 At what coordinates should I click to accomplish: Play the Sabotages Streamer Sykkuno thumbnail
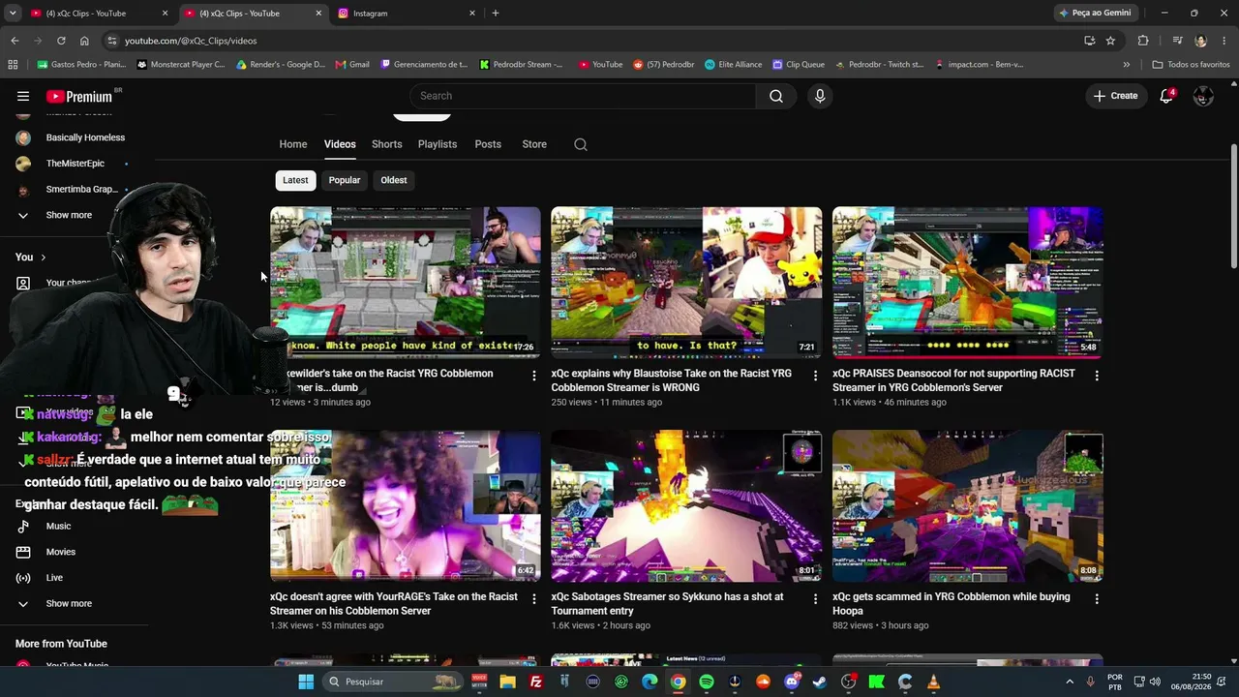(686, 506)
